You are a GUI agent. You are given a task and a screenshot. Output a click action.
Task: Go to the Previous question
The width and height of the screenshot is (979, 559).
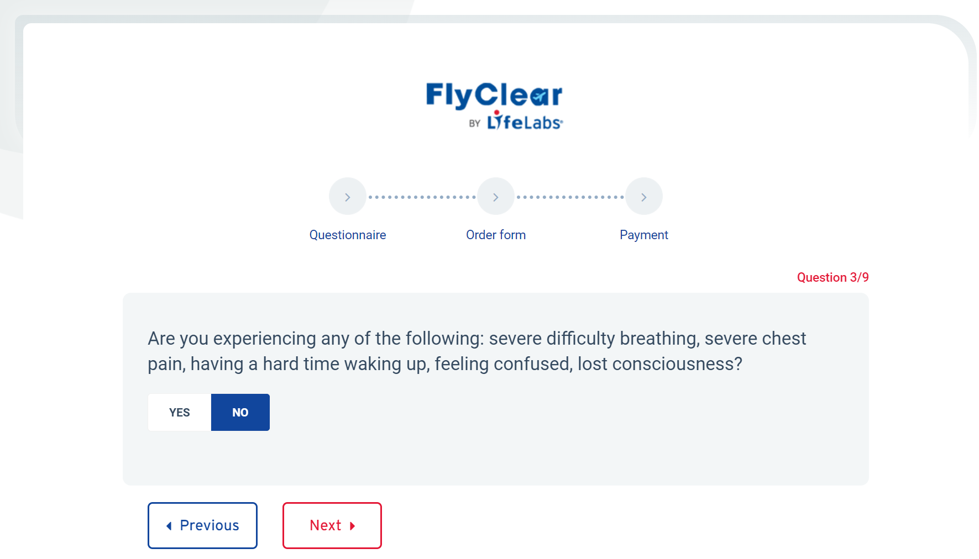click(202, 525)
